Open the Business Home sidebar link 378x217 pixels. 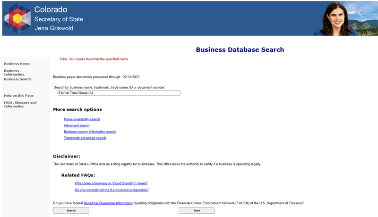click(x=17, y=64)
